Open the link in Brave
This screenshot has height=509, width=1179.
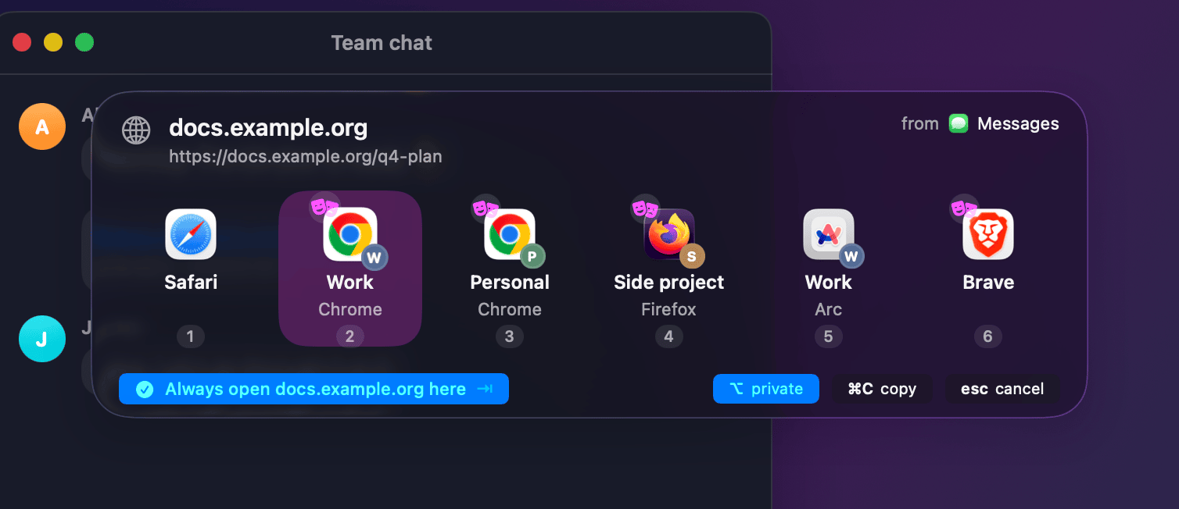pyautogui.click(x=988, y=234)
